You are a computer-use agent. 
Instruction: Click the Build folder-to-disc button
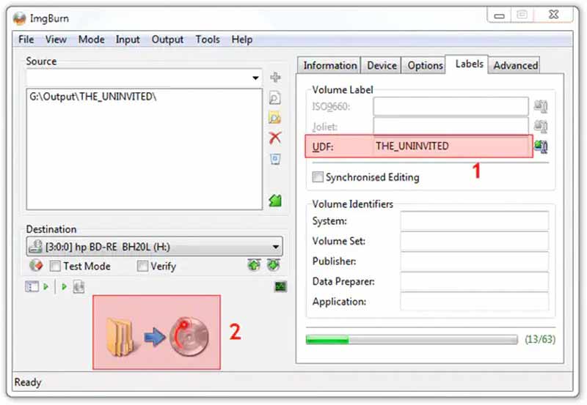click(156, 332)
